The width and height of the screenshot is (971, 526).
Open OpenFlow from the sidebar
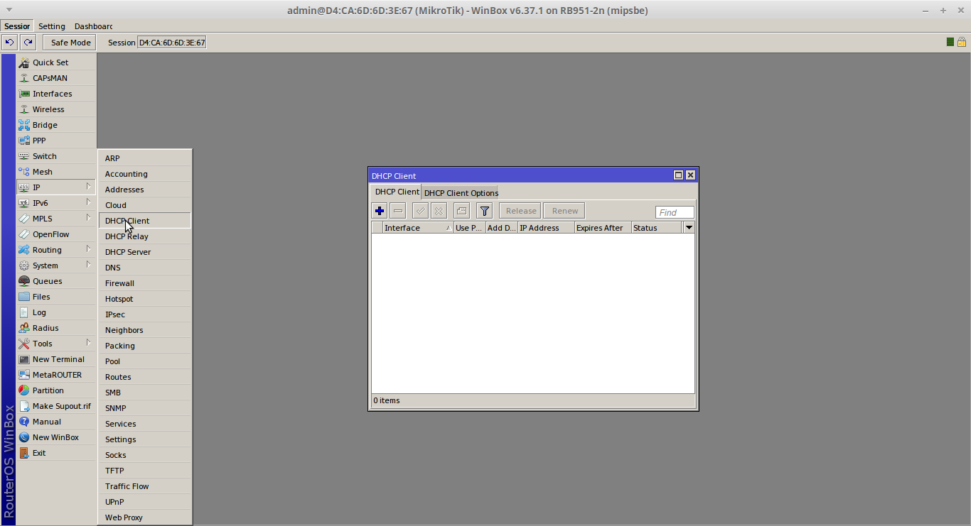pos(56,234)
